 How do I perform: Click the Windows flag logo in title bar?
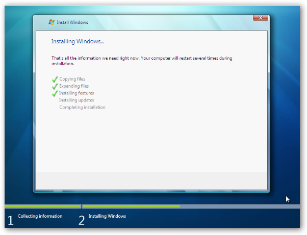[x=52, y=22]
